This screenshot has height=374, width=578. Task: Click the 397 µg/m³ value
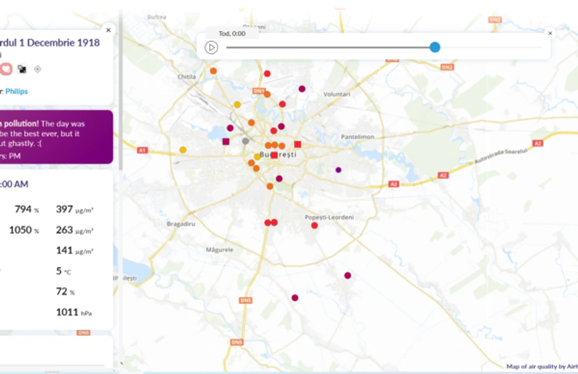[x=74, y=209]
